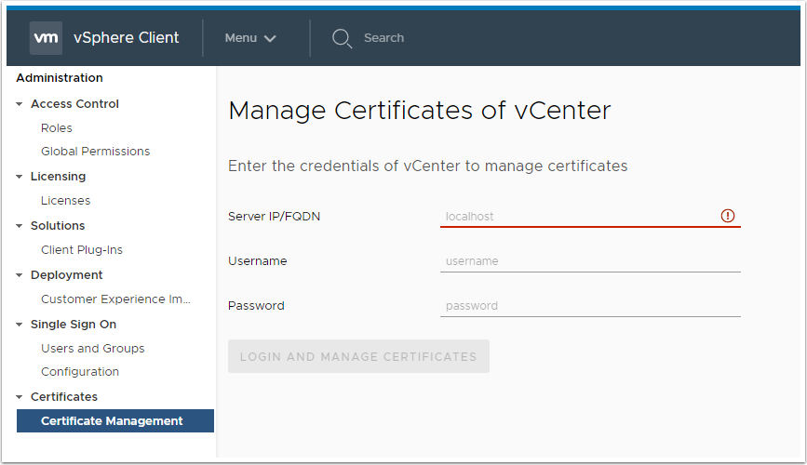Click the Username input field
807x465 pixels.
click(590, 260)
